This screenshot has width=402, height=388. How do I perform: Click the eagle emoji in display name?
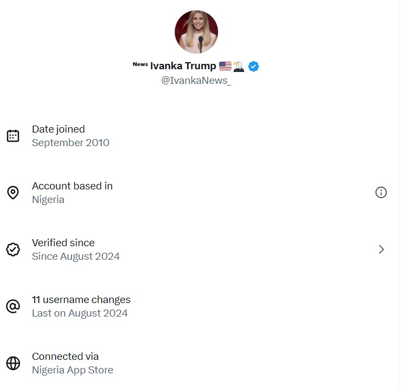click(239, 67)
